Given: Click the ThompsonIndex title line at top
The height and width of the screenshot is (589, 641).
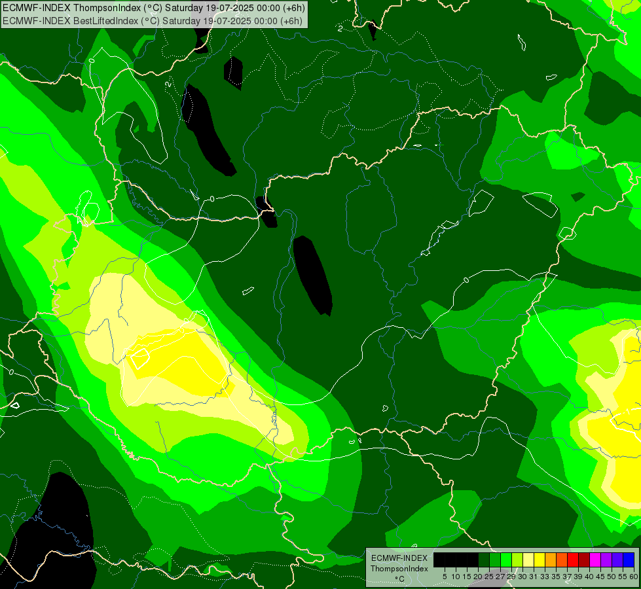Looking at the screenshot, I should (x=153, y=8).
